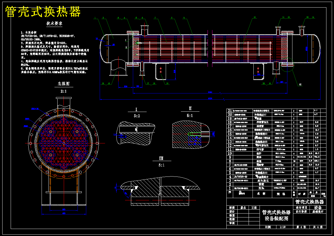Select 管箱 in row 2
334x236 pixels.
pyautogui.click(x=261, y=184)
